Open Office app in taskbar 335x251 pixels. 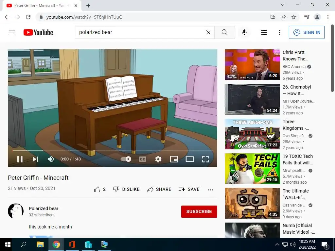[x=72, y=244]
